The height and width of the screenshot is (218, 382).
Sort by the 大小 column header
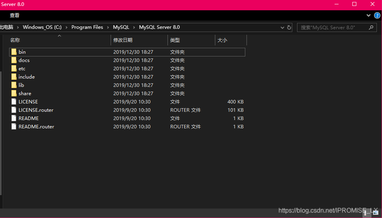tap(231, 40)
